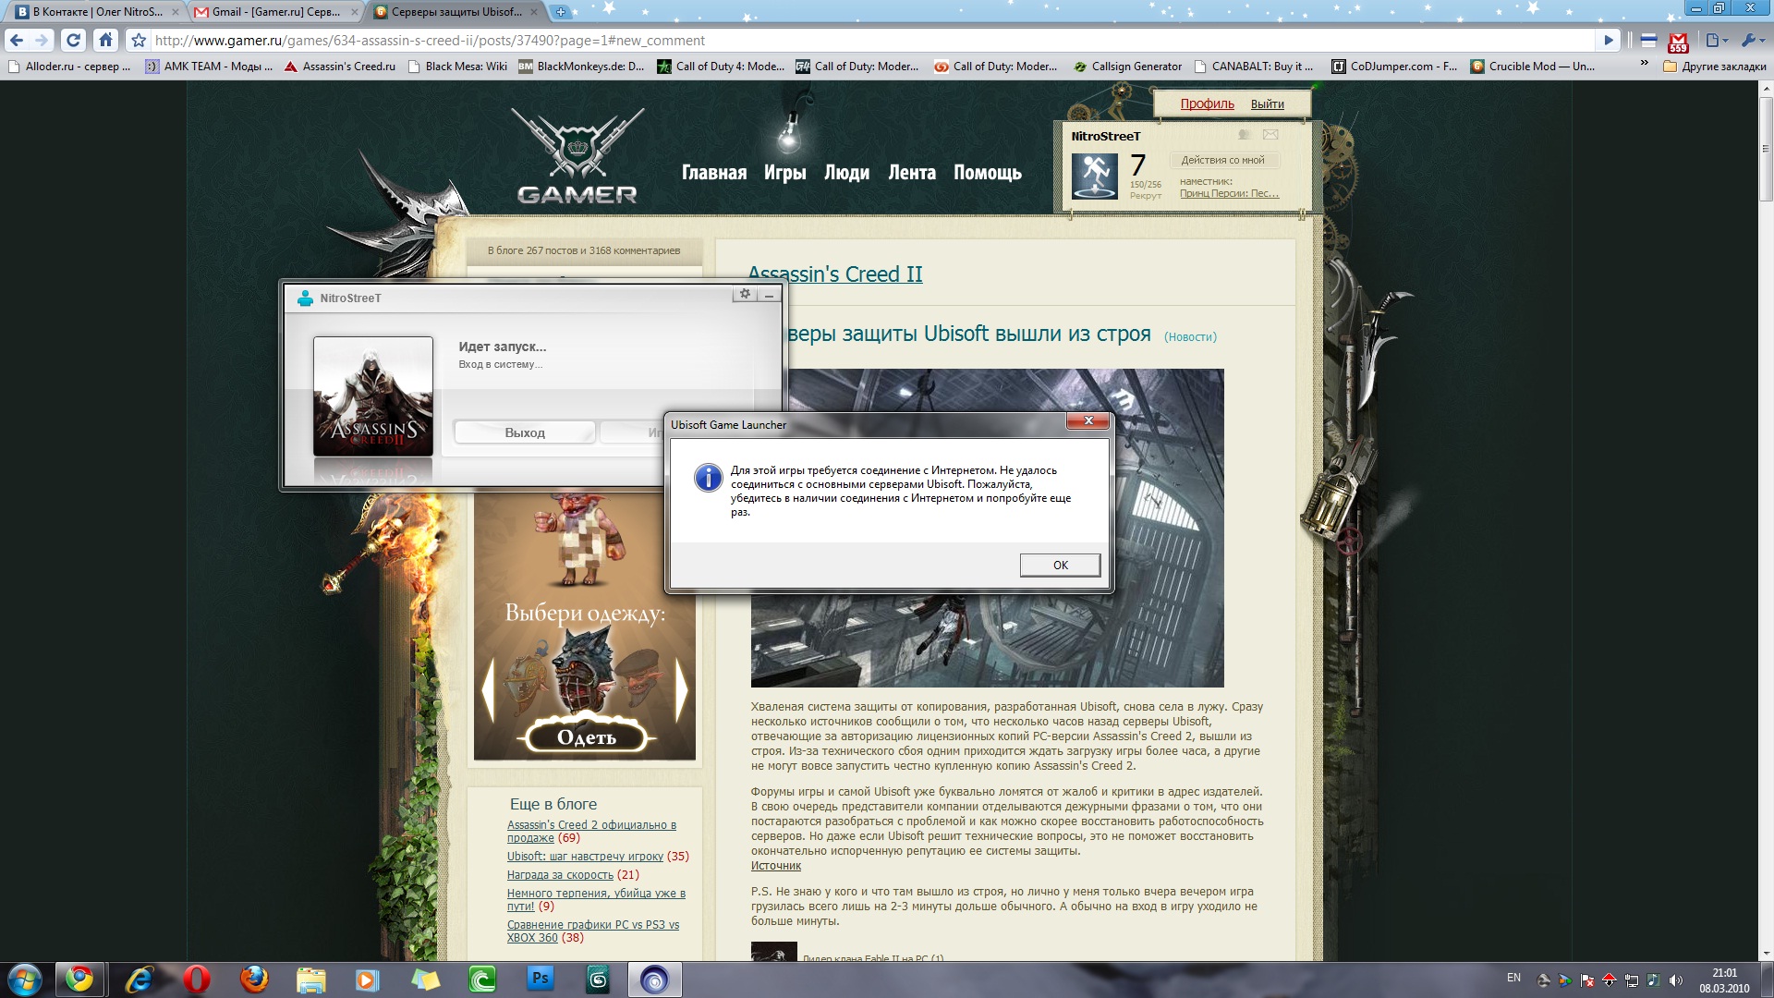The width and height of the screenshot is (1774, 998).
Task: Open the Главная menu item
Action: click(713, 173)
